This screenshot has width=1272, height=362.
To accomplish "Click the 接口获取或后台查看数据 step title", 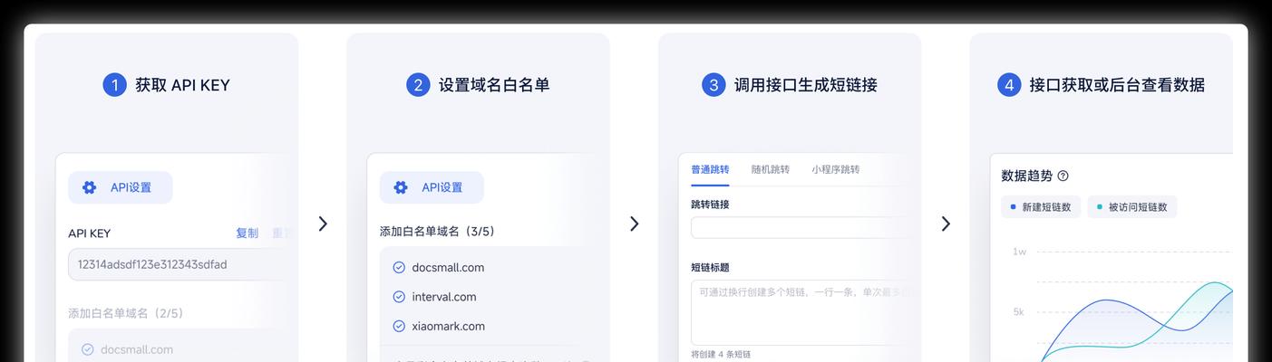I will pyautogui.click(x=1117, y=85).
